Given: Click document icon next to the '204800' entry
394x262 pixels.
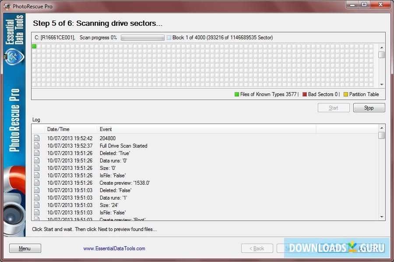Looking at the screenshot, I should [37, 138].
